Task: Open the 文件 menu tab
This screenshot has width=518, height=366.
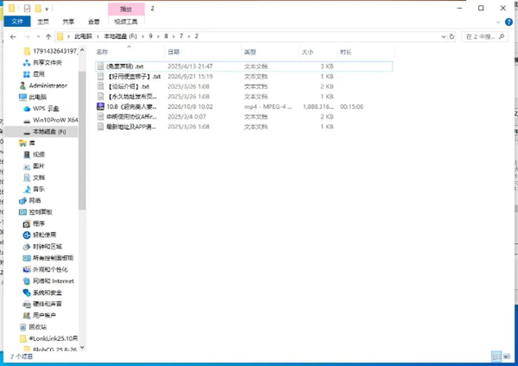Action: click(x=17, y=22)
